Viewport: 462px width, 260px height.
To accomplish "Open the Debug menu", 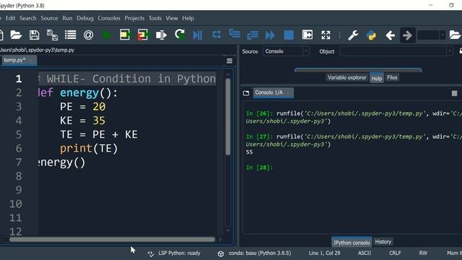I will [x=85, y=18].
